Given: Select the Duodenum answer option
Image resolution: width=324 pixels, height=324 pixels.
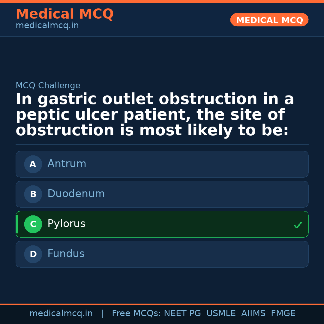Looking at the screenshot, I should click(x=162, y=194).
